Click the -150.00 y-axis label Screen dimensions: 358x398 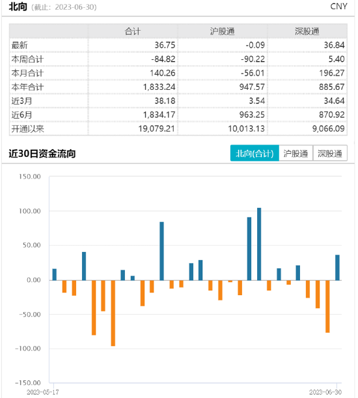(x=27, y=383)
